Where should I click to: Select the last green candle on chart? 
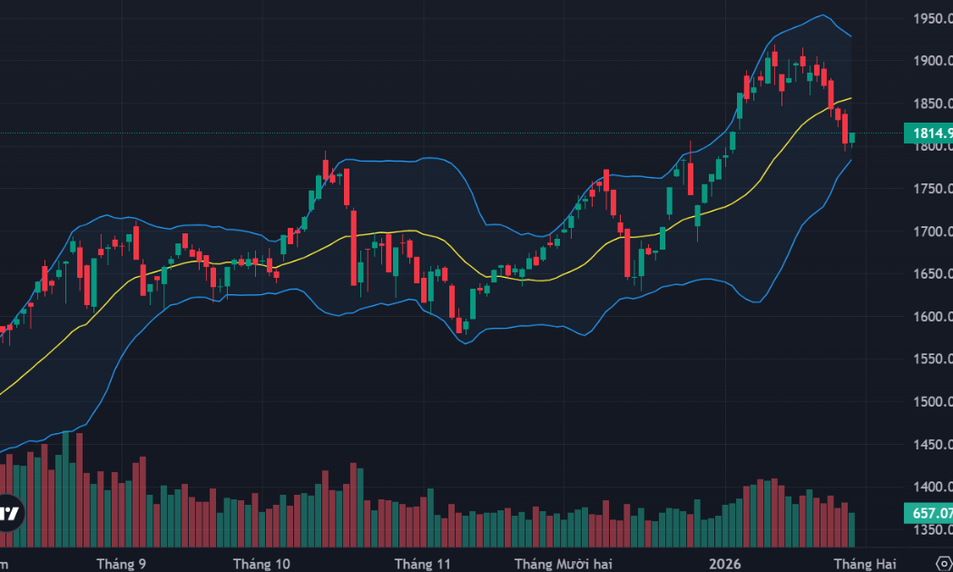(x=851, y=138)
